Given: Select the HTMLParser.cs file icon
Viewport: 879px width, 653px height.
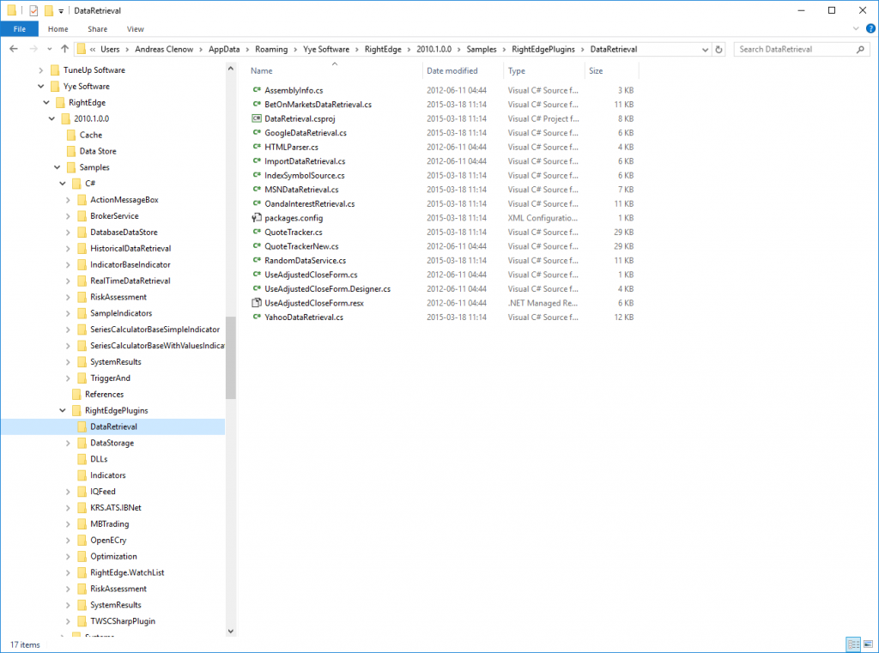Looking at the screenshot, I should tap(257, 147).
